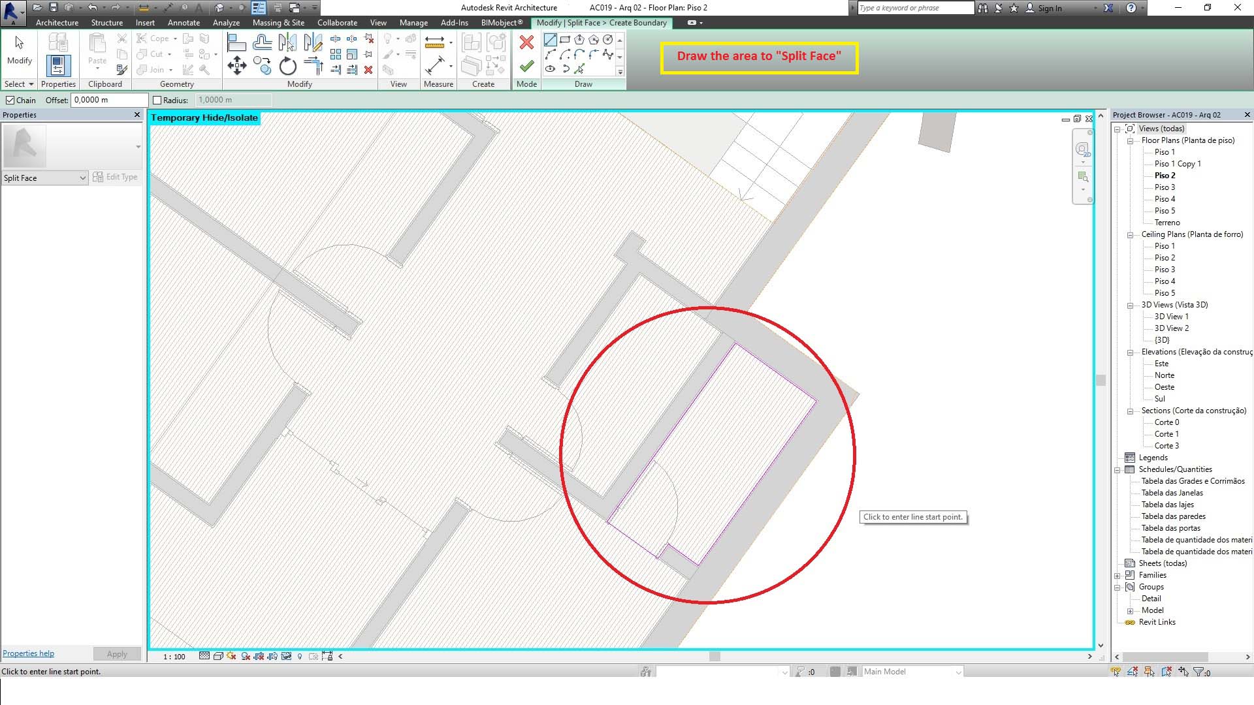The width and height of the screenshot is (1254, 705).
Task: Toggle the Properties palette button
Action: (57, 65)
